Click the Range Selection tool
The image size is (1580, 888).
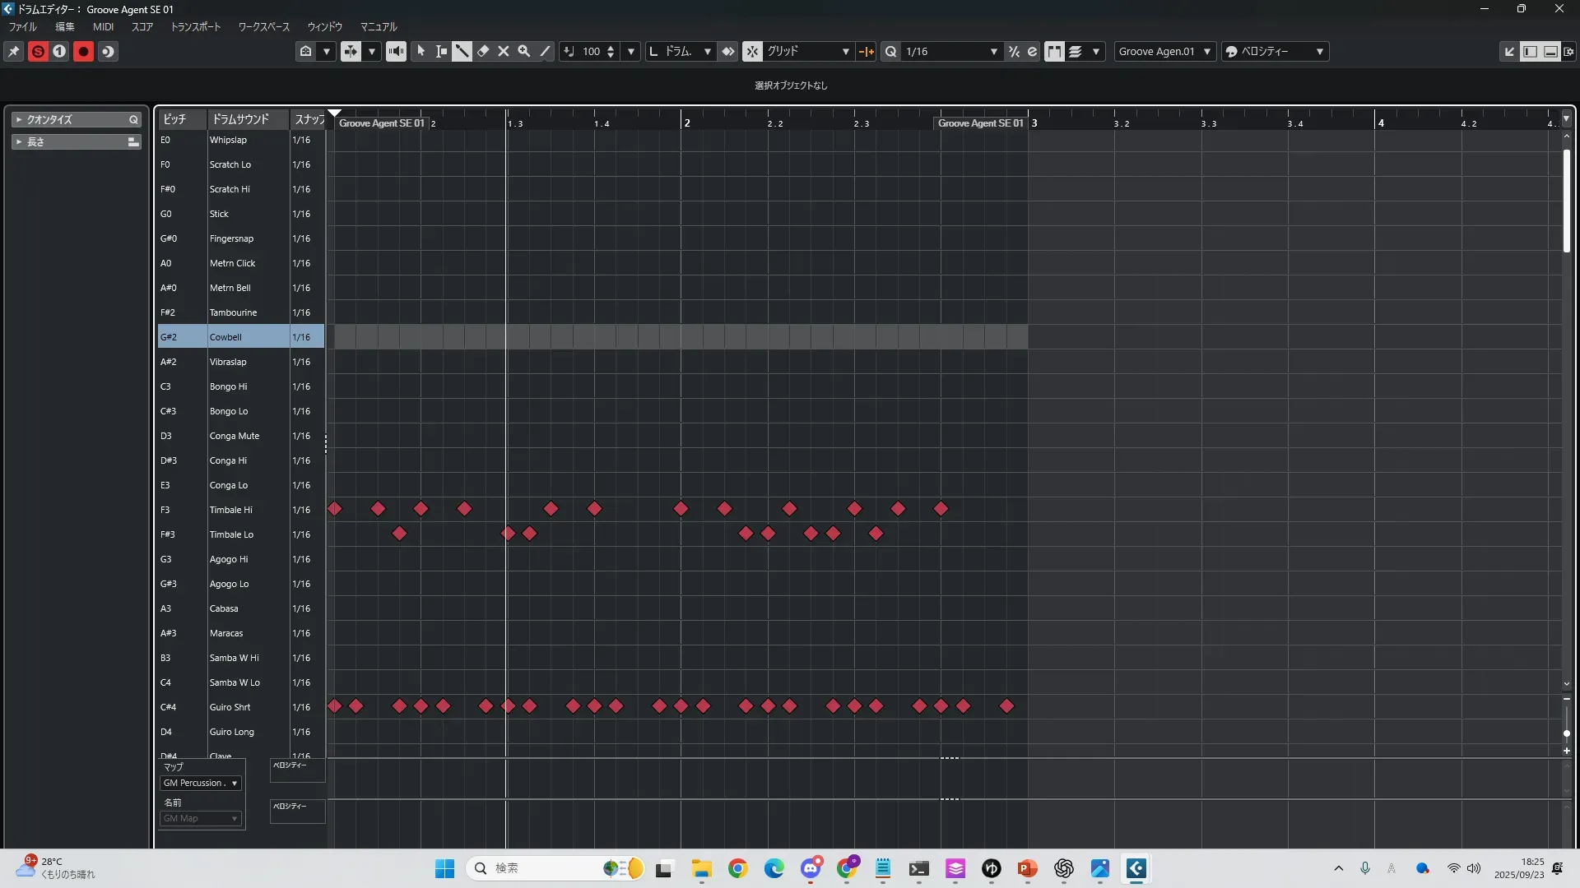click(441, 52)
